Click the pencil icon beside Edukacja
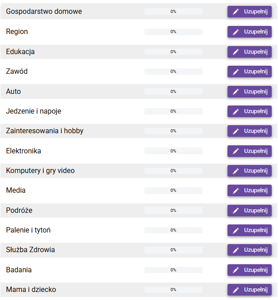Screen dimensions: 278x300 click(x=236, y=52)
